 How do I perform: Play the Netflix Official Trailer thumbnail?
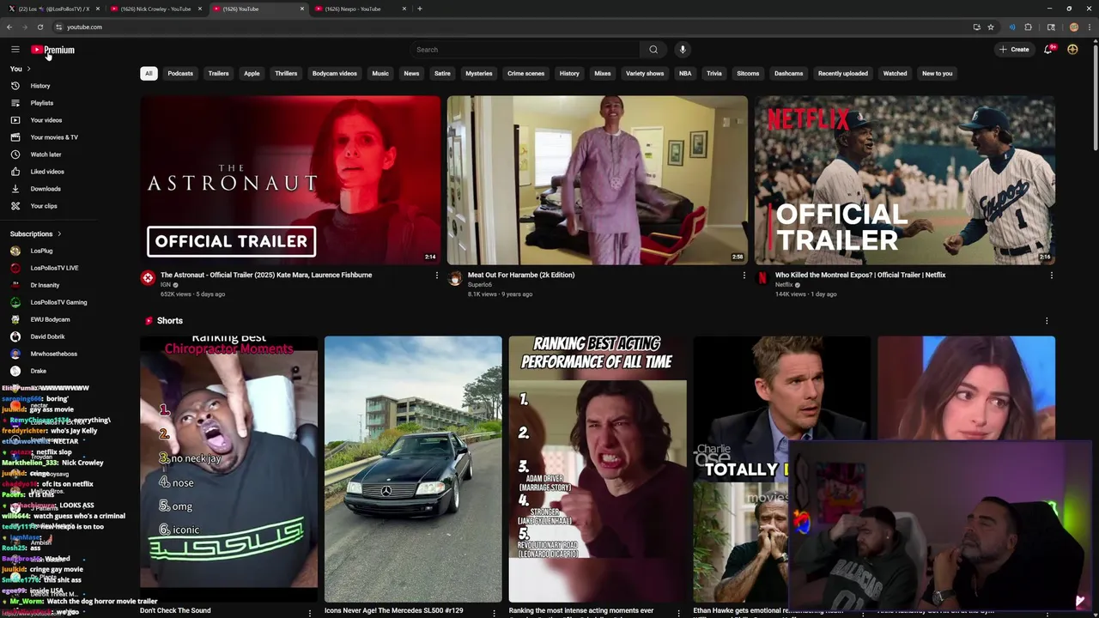[905, 180]
